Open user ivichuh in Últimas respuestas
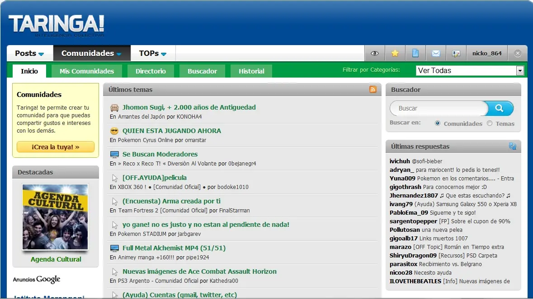The width and height of the screenshot is (533, 299). click(400, 161)
